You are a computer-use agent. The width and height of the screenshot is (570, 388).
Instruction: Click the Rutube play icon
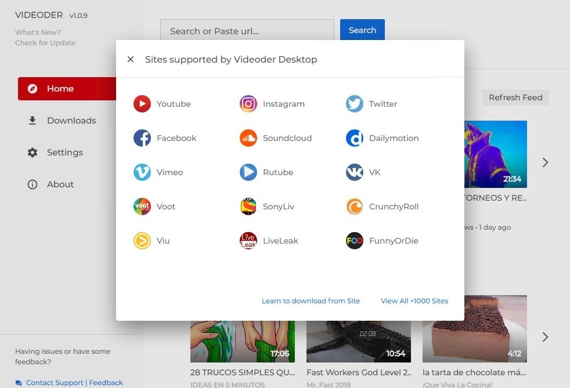[x=248, y=172]
